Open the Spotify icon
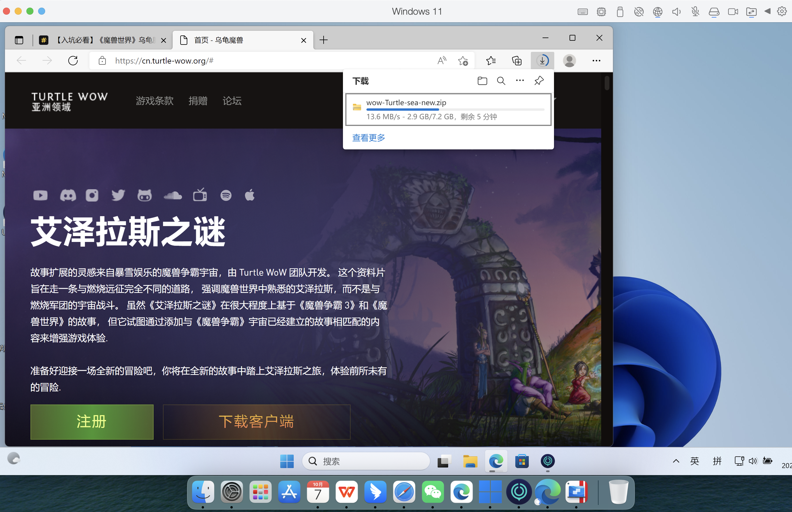This screenshot has height=512, width=792. click(x=226, y=195)
